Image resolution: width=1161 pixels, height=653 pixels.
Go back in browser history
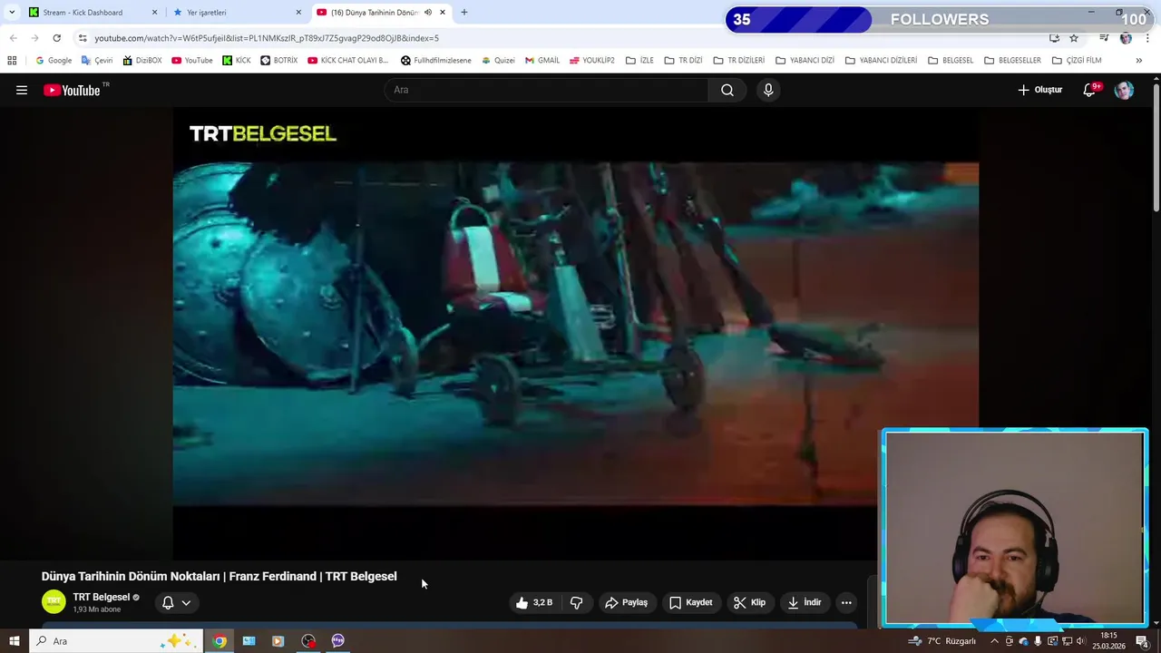13,38
